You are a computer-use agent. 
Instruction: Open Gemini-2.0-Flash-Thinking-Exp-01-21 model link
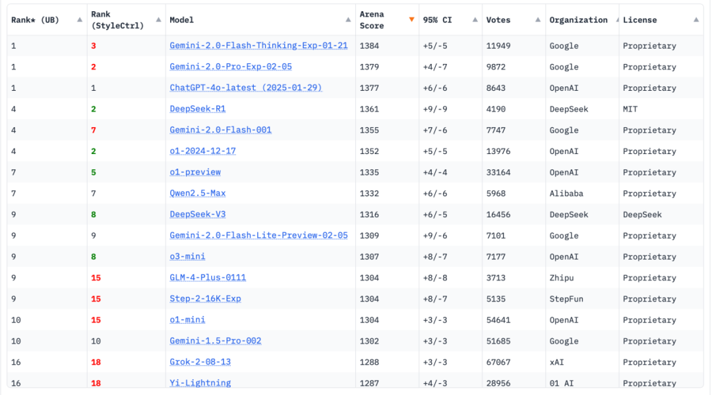pos(258,46)
